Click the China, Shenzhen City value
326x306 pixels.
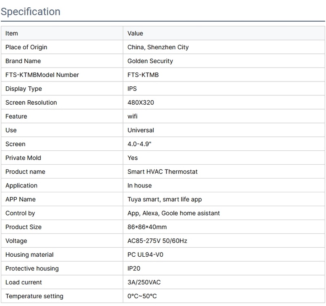[x=158, y=47]
